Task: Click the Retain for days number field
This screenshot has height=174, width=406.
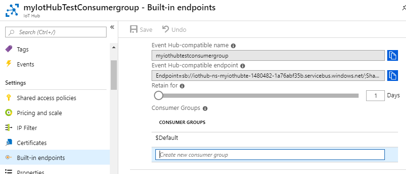Action: (x=375, y=96)
